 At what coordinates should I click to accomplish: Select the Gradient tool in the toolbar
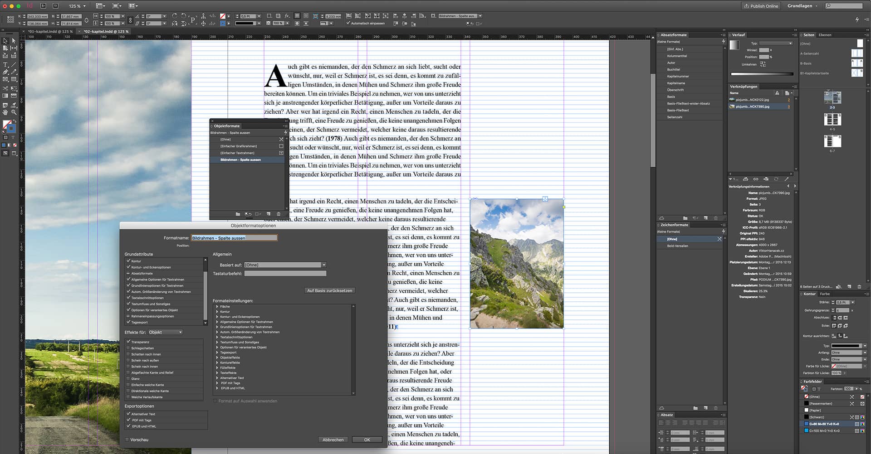pyautogui.click(x=5, y=96)
